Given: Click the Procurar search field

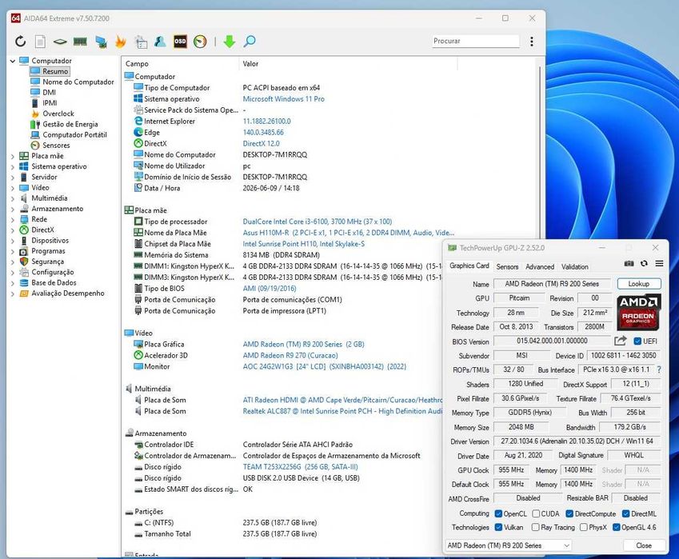Looking at the screenshot, I should tap(476, 41).
